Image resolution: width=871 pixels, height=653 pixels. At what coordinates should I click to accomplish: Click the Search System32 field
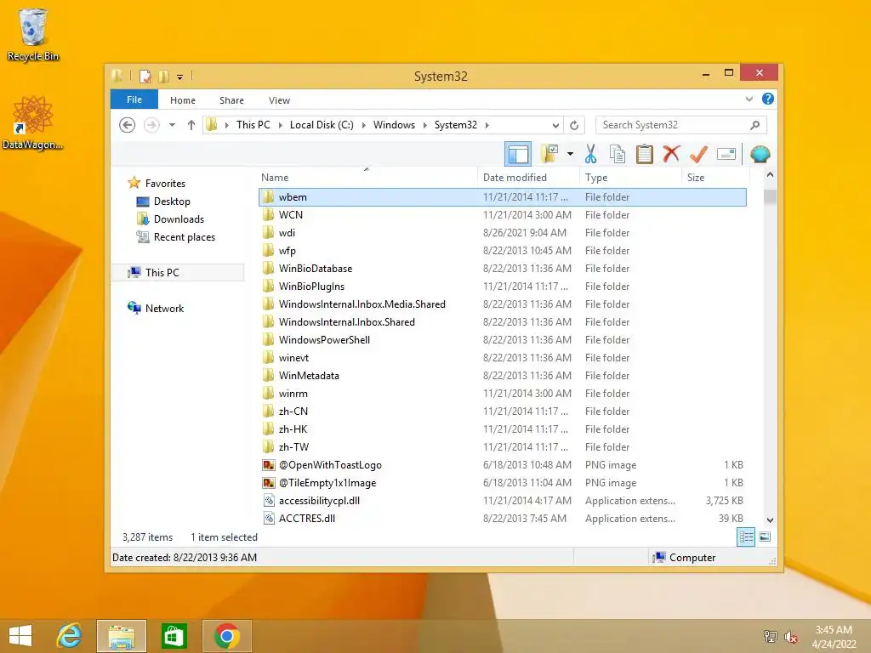point(681,125)
